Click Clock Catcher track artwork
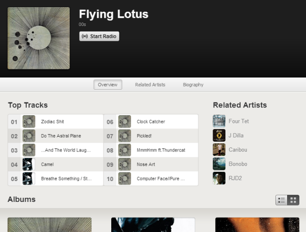 tap(124, 122)
